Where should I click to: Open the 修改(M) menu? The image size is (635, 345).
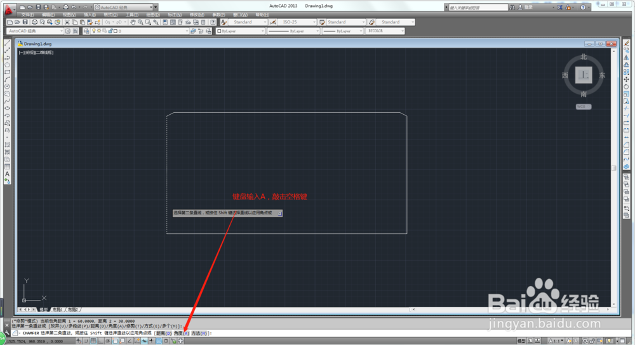coord(197,15)
